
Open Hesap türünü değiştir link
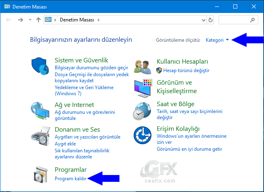pyautogui.click(x=183, y=70)
